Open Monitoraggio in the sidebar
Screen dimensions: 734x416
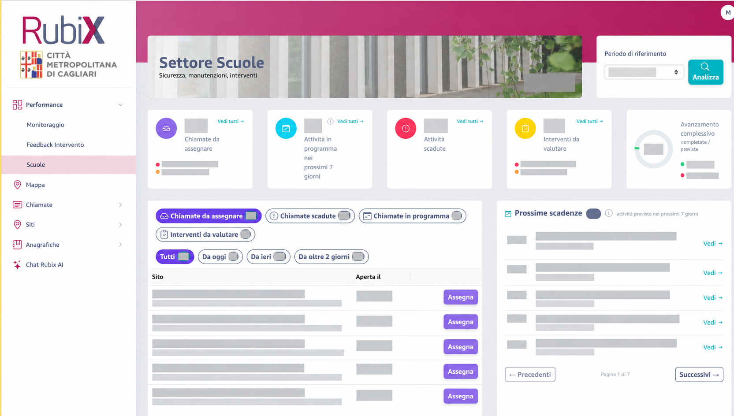[x=45, y=125]
